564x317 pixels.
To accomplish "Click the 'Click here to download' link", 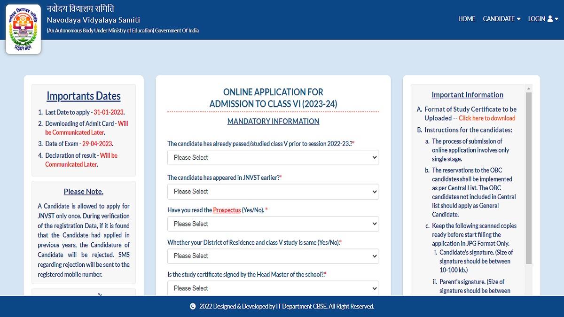I will tap(487, 118).
